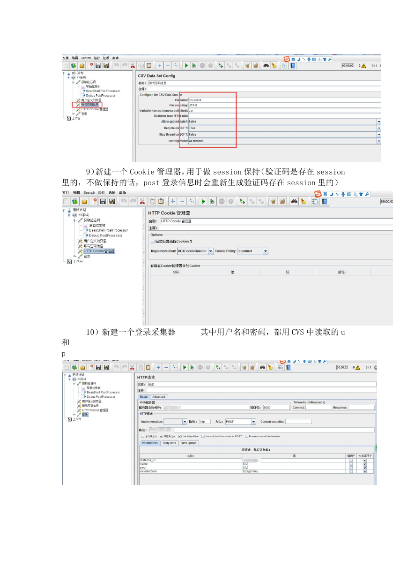Click the Save disk icon in HTTP Cookie 管理器 window toolbar

[x=103, y=201]
